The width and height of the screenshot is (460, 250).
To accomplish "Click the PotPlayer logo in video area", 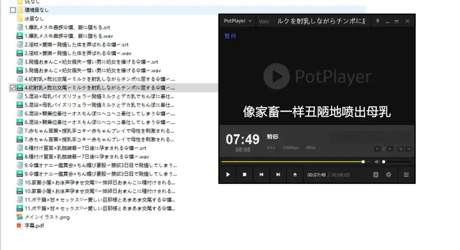I will click(x=317, y=76).
